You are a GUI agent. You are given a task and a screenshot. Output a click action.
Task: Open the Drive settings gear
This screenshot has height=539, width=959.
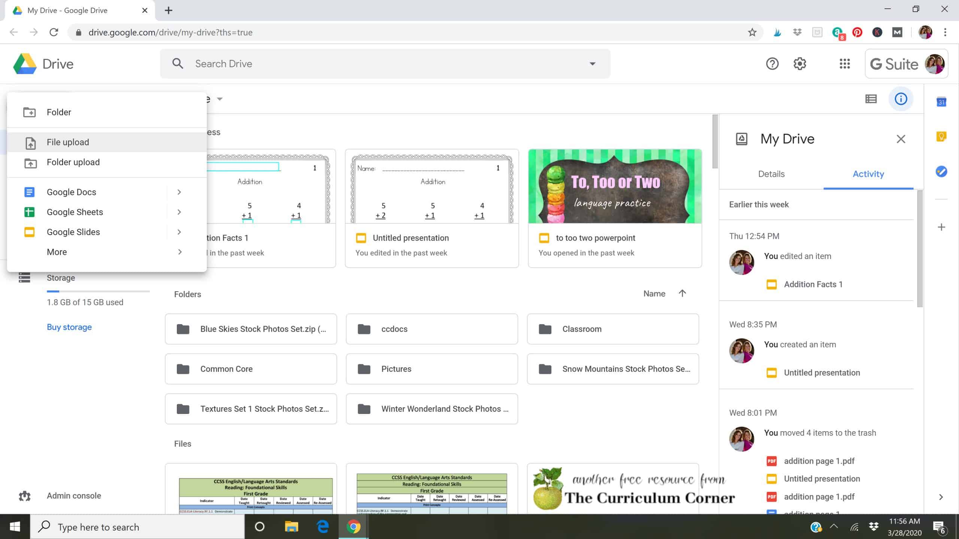(x=800, y=64)
